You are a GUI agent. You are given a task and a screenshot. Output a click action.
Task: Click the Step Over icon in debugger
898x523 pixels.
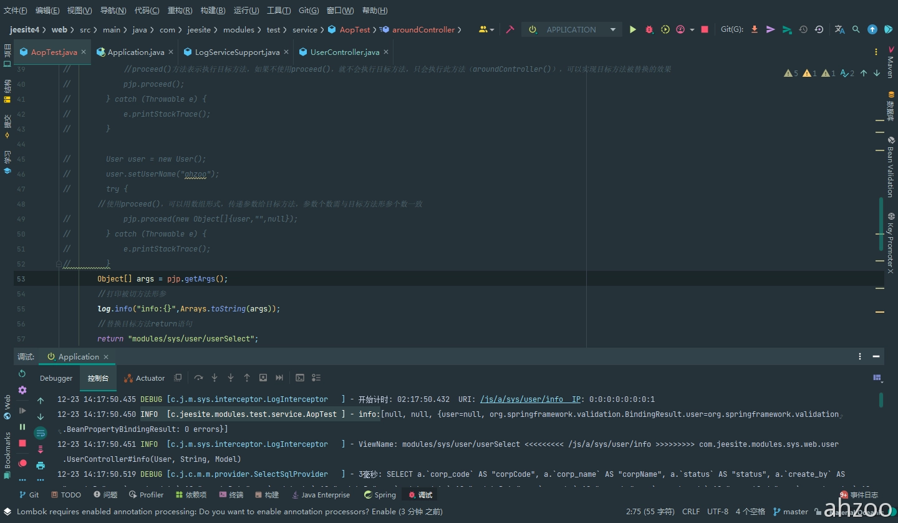coord(198,378)
